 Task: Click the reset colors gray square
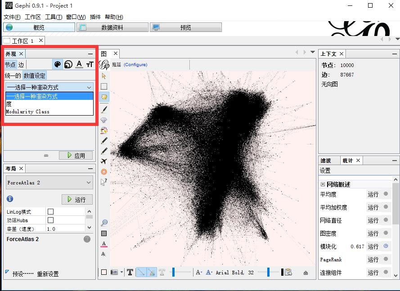tap(104, 233)
